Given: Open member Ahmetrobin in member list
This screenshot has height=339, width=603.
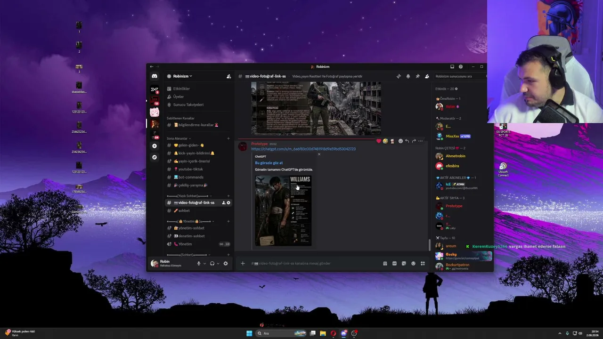Looking at the screenshot, I should [x=462, y=156].
